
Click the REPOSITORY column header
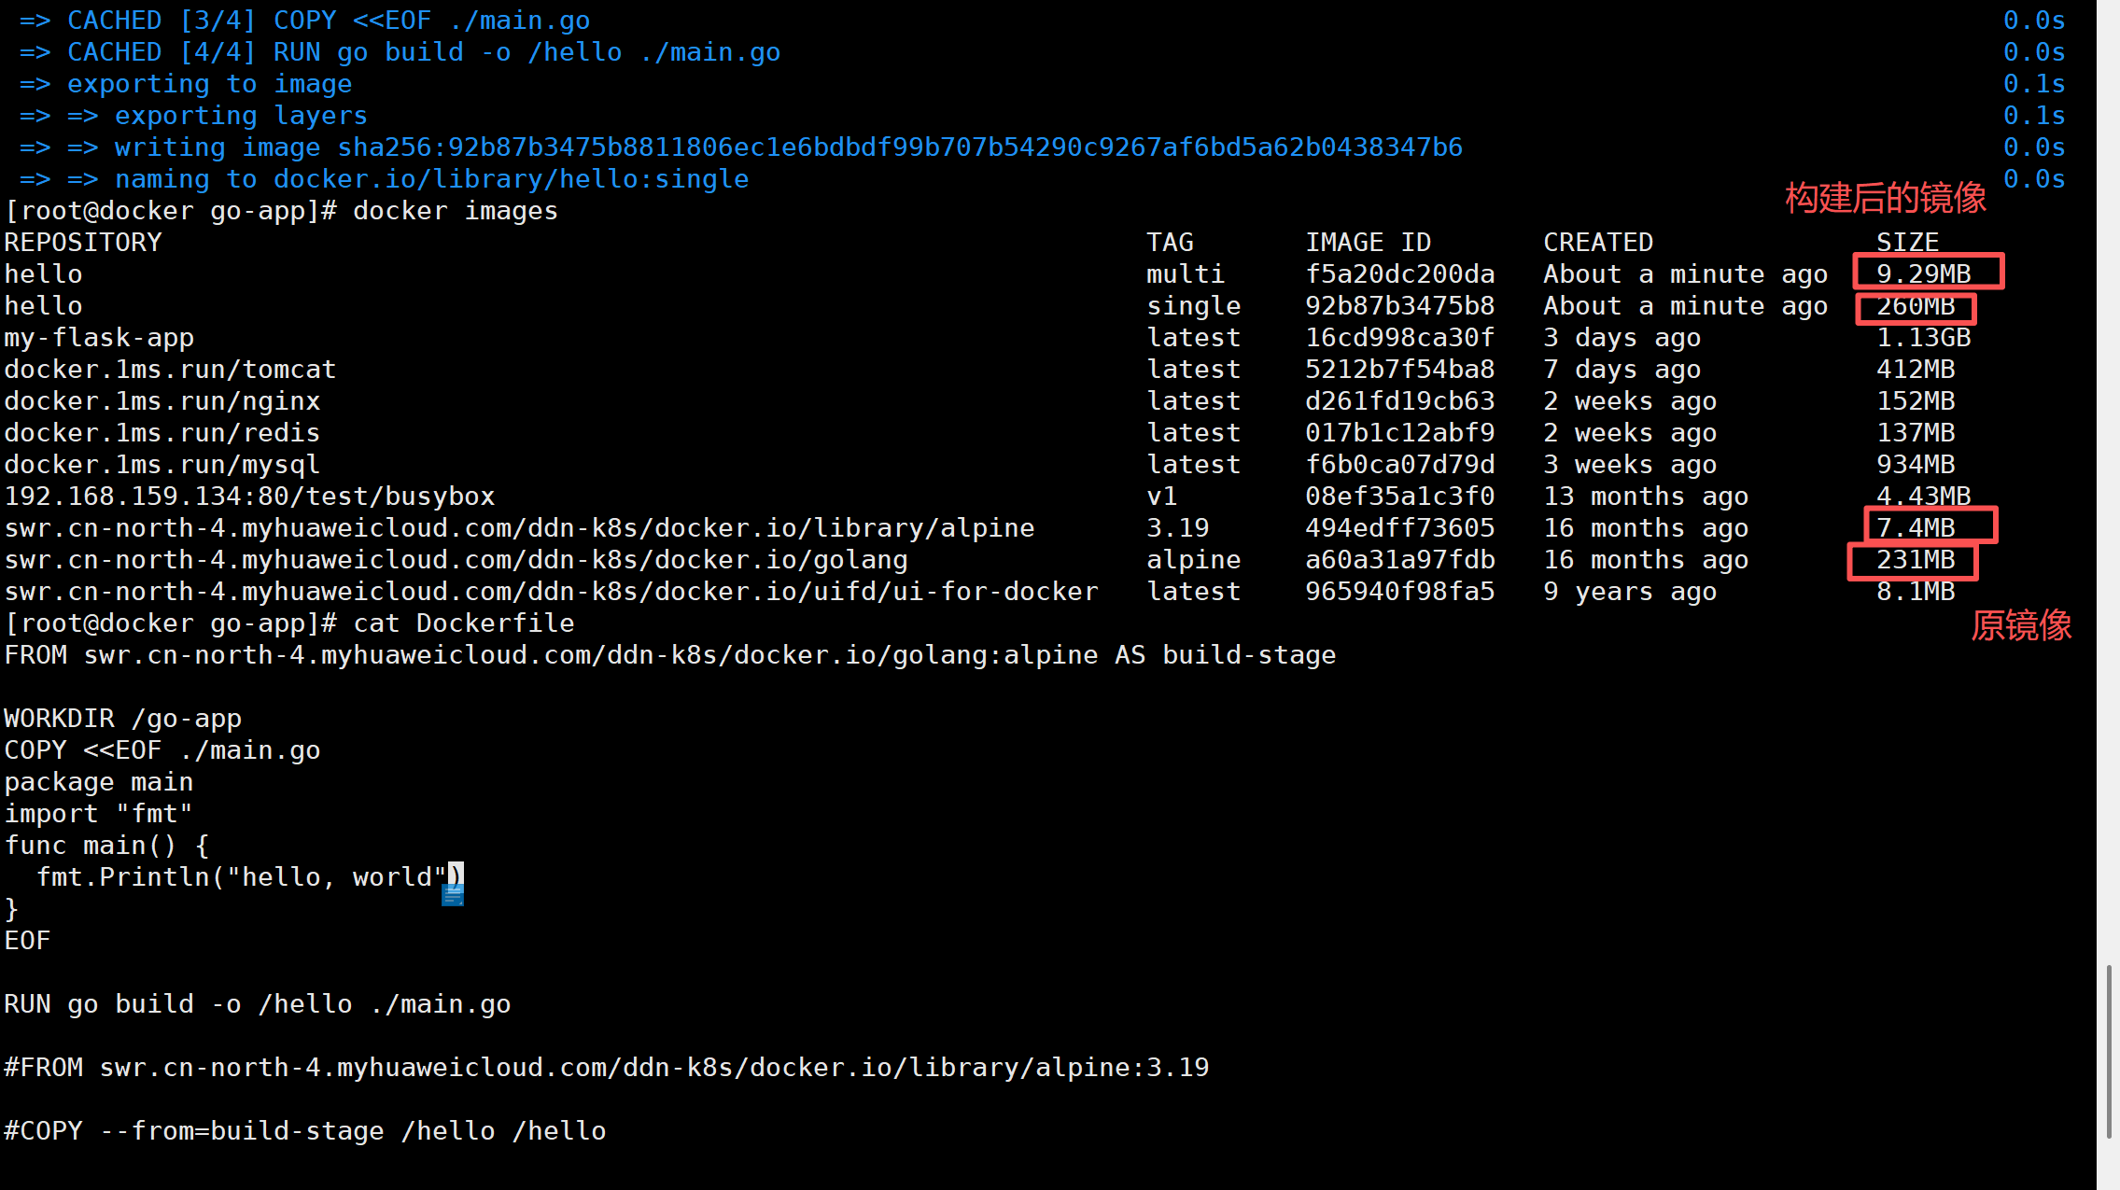click(x=83, y=243)
